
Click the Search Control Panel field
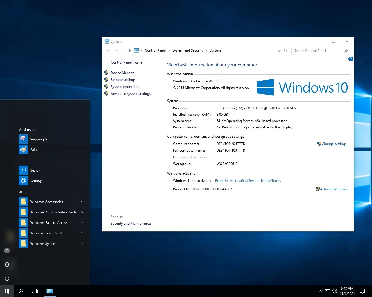pos(318,51)
